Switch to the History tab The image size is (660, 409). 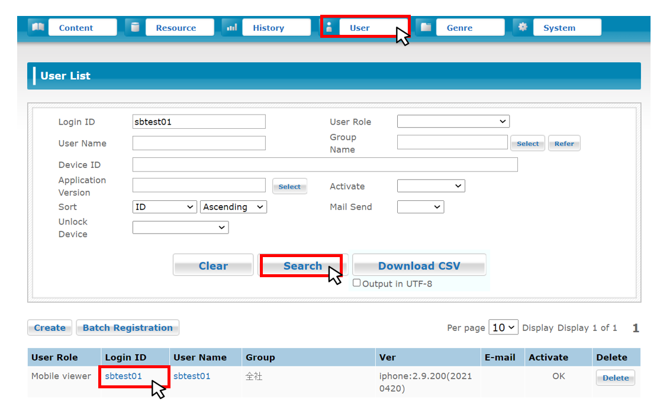tap(268, 28)
